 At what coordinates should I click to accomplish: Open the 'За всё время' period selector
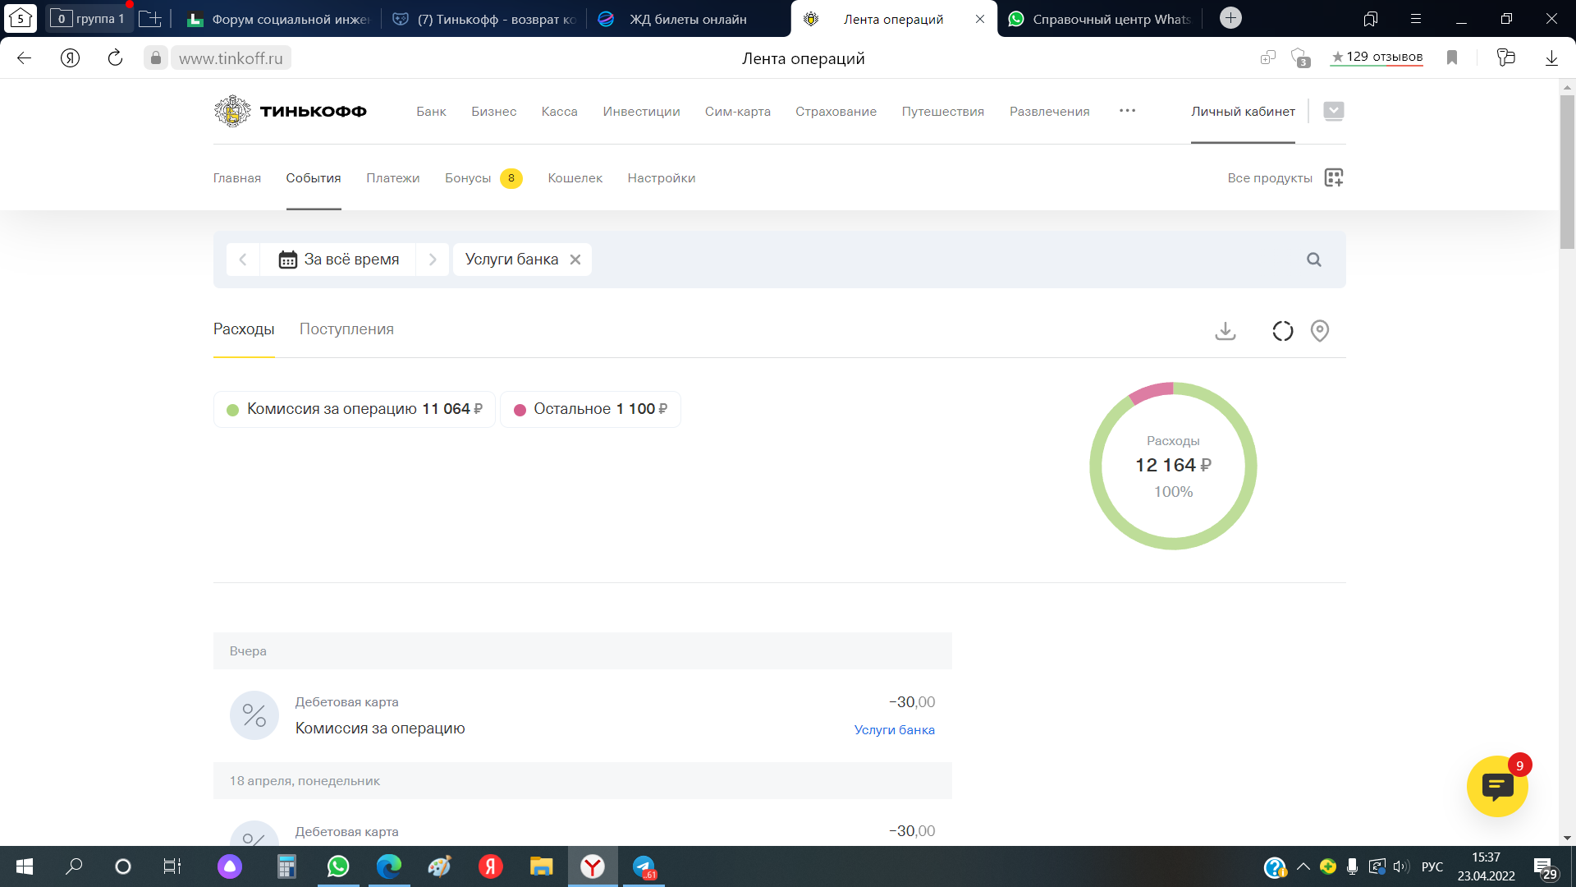[x=338, y=260]
